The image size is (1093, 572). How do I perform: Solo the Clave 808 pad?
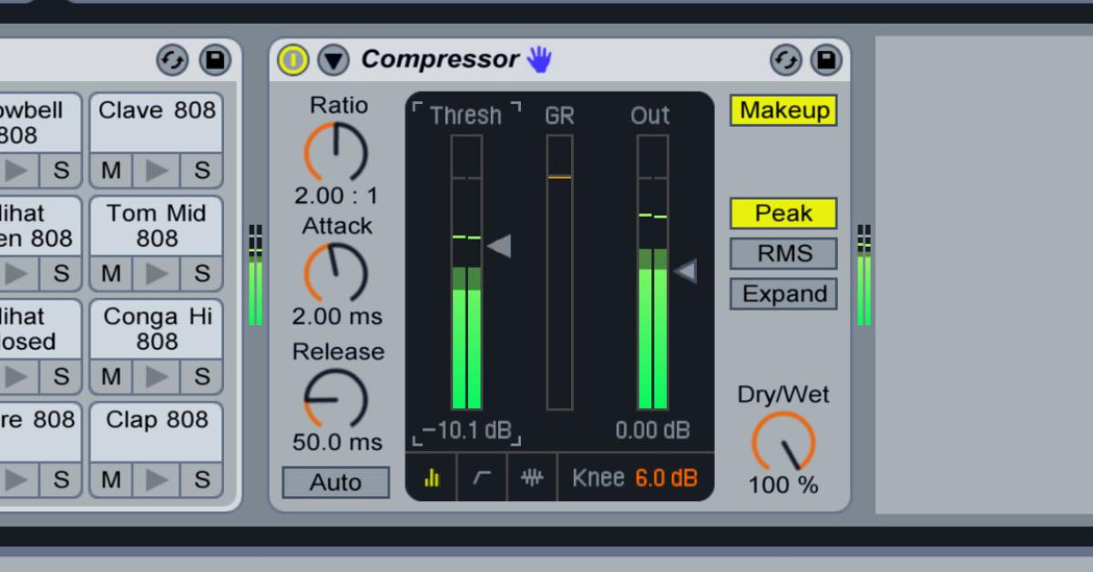coord(201,170)
